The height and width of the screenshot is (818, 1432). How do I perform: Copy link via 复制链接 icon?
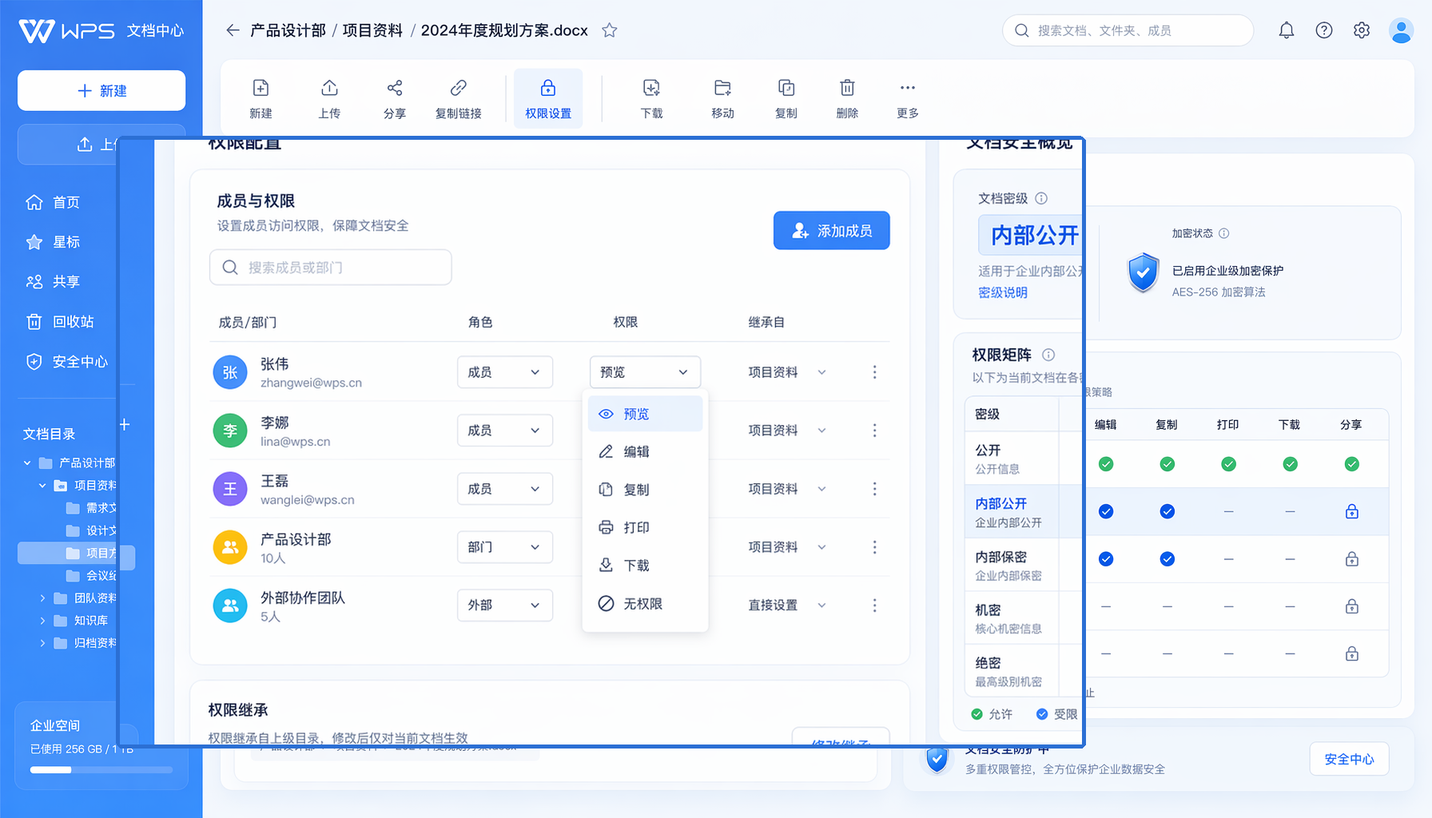pos(459,88)
